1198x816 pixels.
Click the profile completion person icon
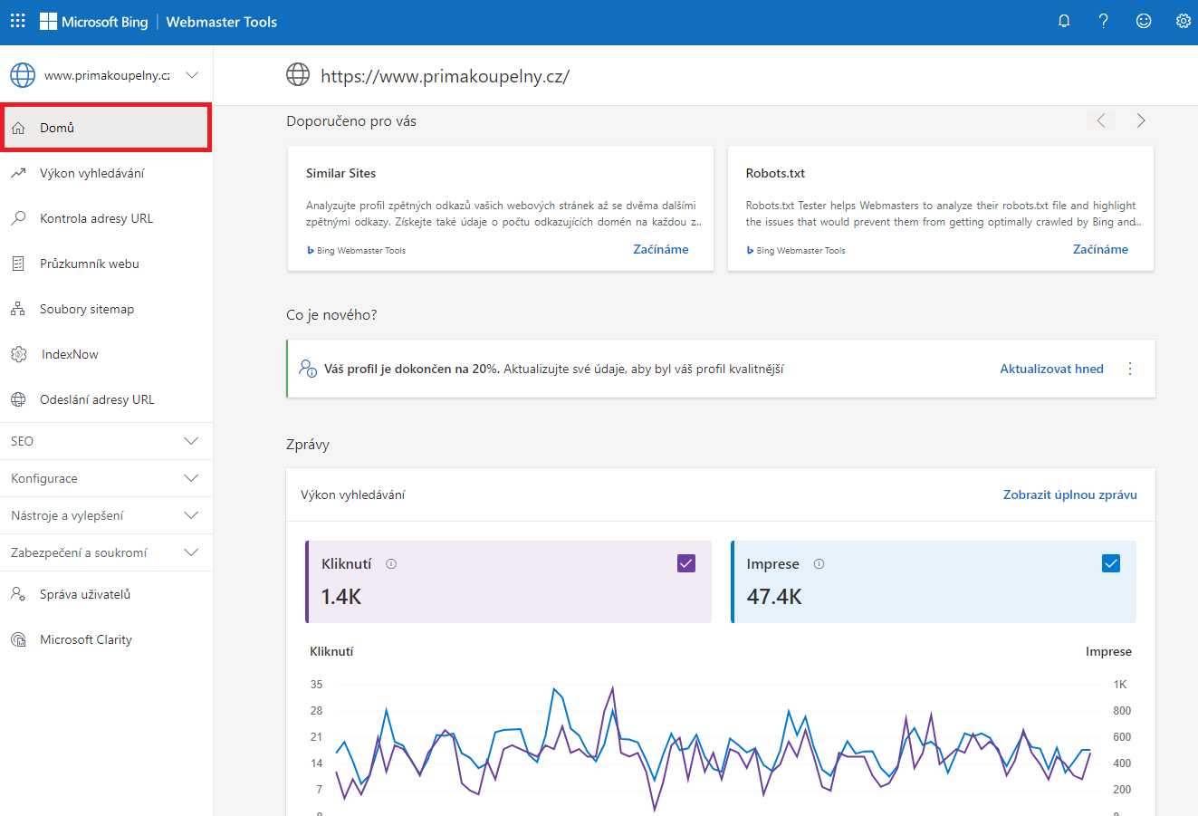308,369
